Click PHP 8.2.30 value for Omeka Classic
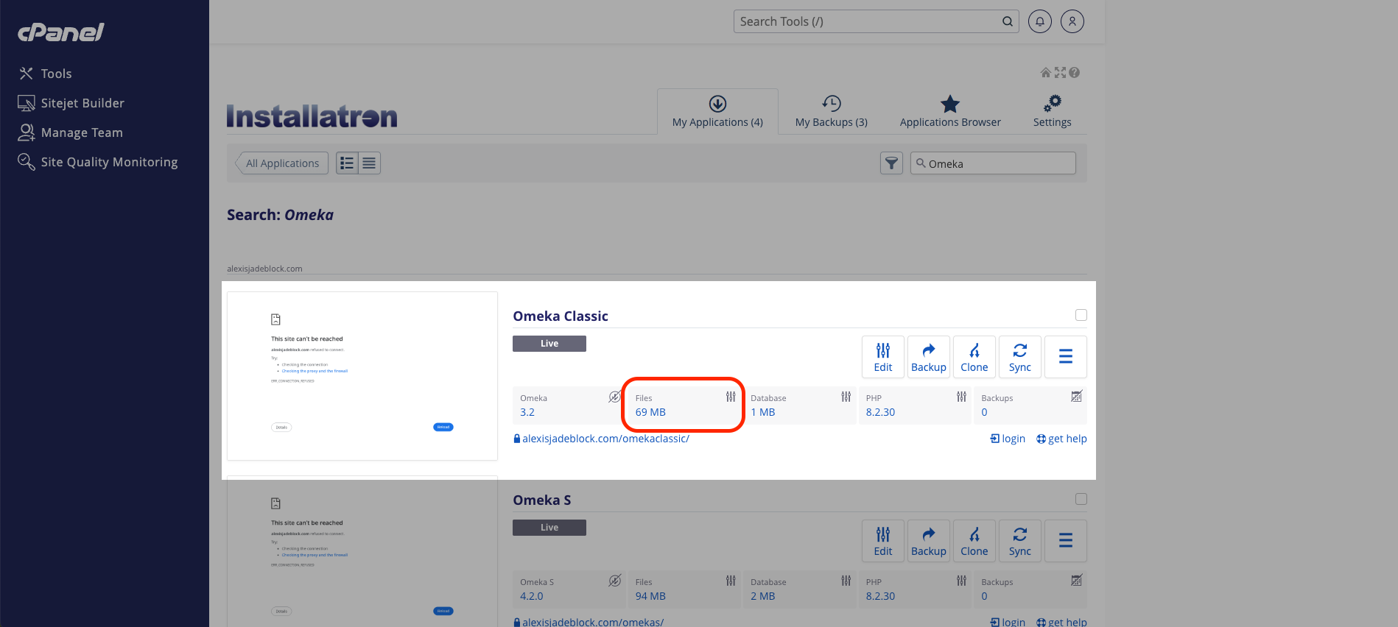Screen dimensions: 1398x627 [x=880, y=412]
